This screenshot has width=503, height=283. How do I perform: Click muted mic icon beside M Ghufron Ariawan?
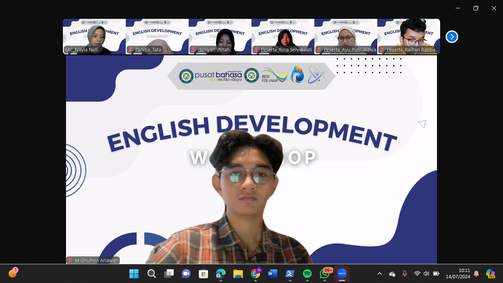pyautogui.click(x=70, y=260)
